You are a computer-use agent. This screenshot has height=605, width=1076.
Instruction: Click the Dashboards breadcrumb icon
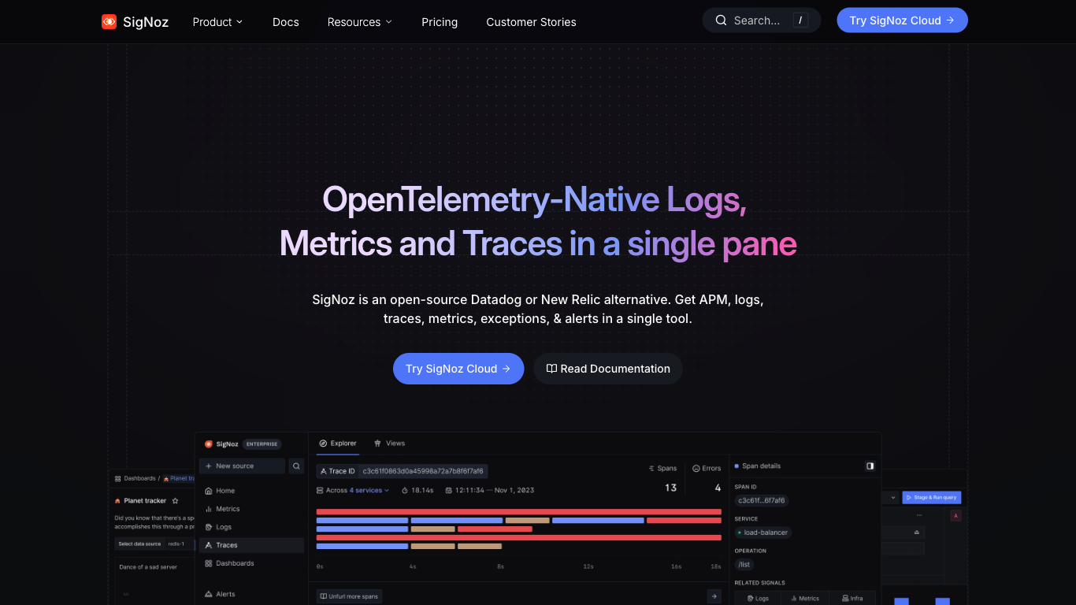click(117, 478)
